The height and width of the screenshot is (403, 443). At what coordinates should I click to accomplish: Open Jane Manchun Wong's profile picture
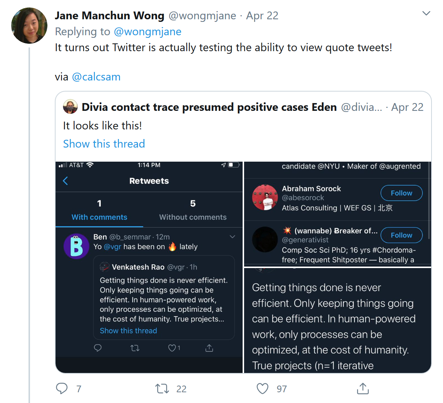[x=29, y=26]
